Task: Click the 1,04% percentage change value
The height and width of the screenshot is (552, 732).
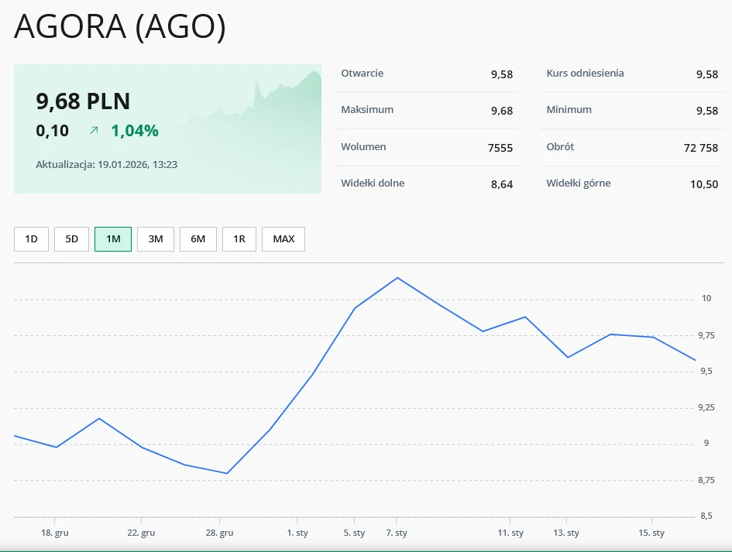Action: [135, 131]
